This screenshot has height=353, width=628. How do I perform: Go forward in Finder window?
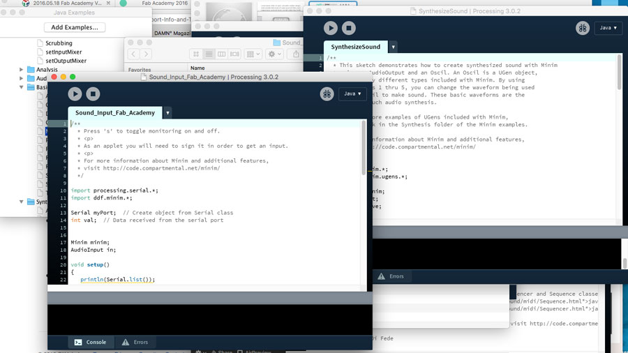[147, 54]
